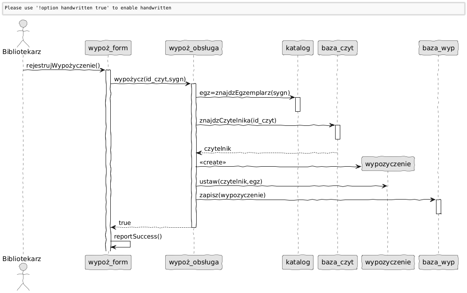The height and width of the screenshot is (293, 467).
Task: Click the dotted czytelnik return message label
Action: click(x=217, y=149)
